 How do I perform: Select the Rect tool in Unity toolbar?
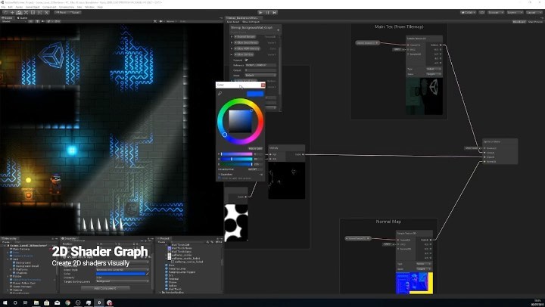[x=33, y=13]
